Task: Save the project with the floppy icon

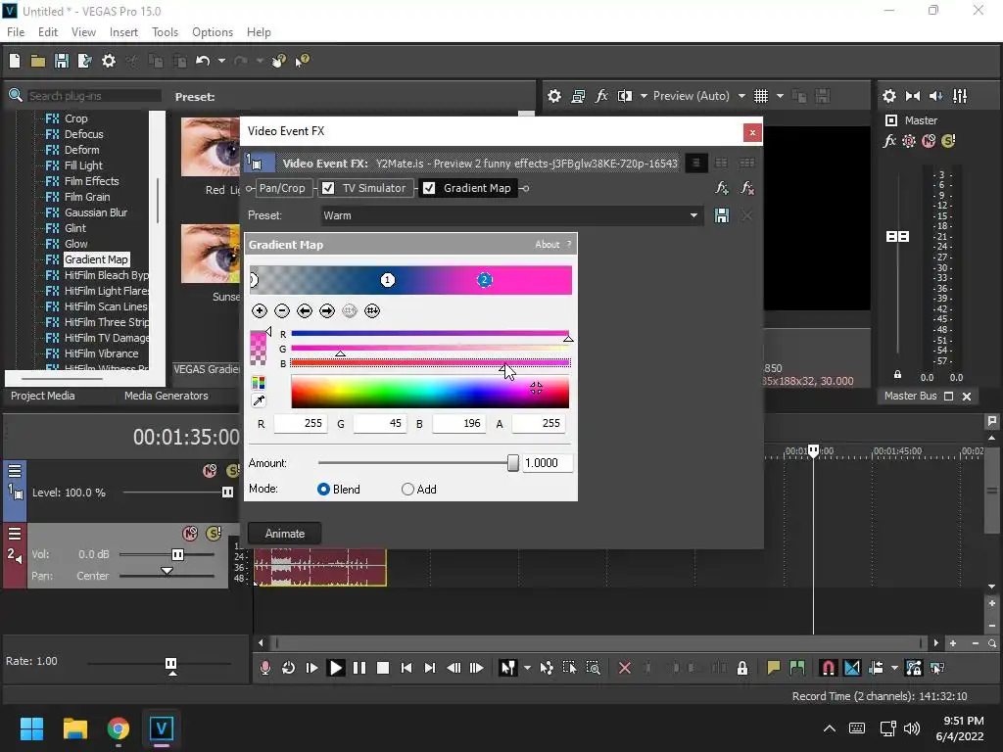Action: click(x=62, y=61)
